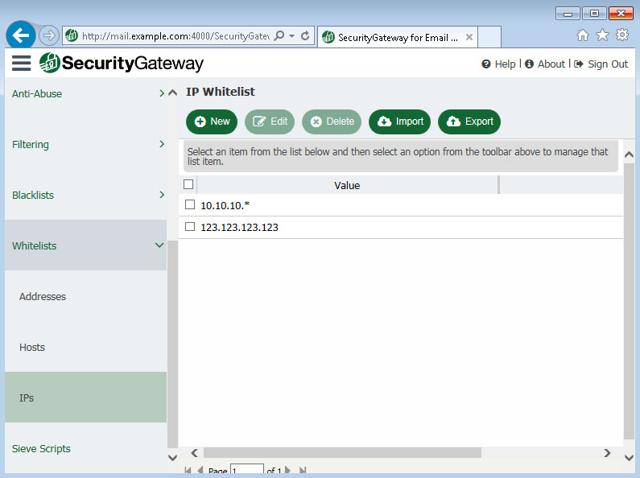Viewport: 640px width, 478px height.
Task: Sort by the Value column header
Action: click(347, 185)
